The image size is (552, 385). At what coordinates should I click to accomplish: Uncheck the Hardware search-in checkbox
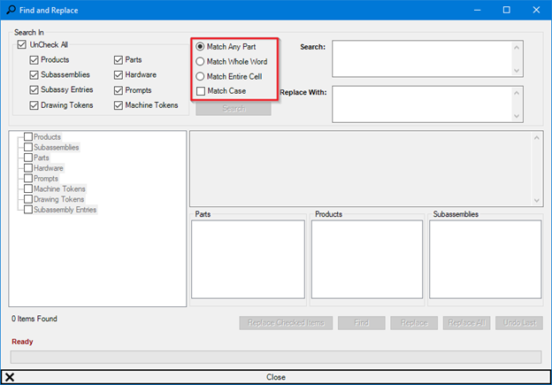pos(119,74)
